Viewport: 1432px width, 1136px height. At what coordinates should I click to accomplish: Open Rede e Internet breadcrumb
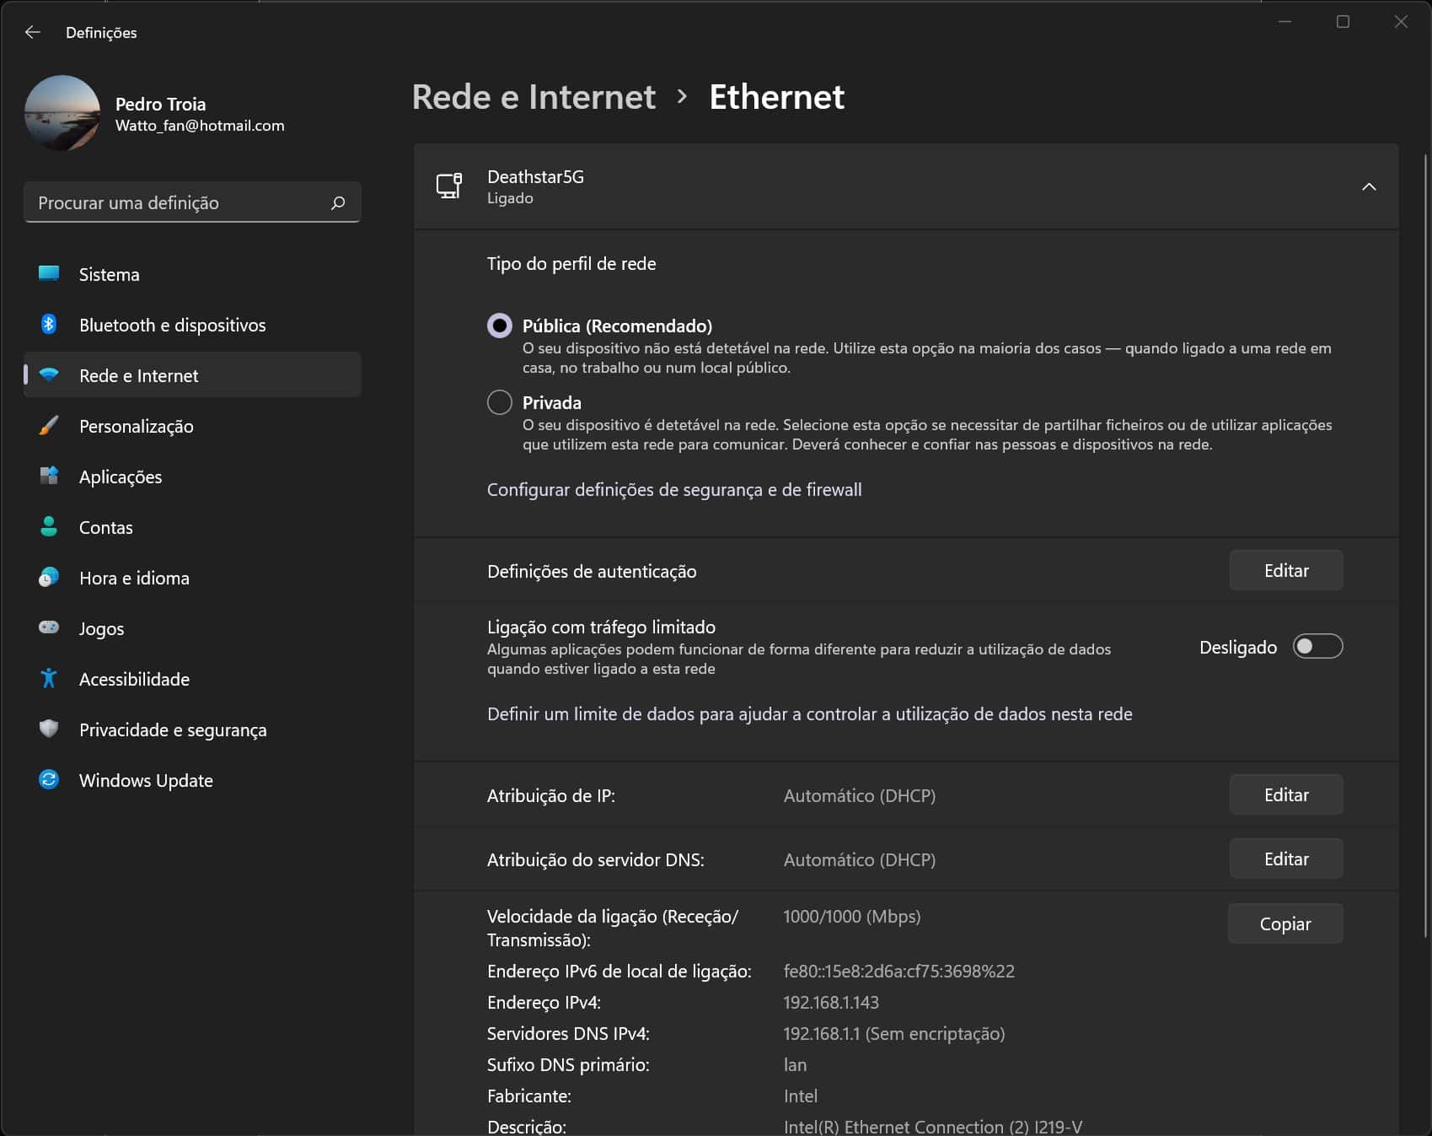533,97
